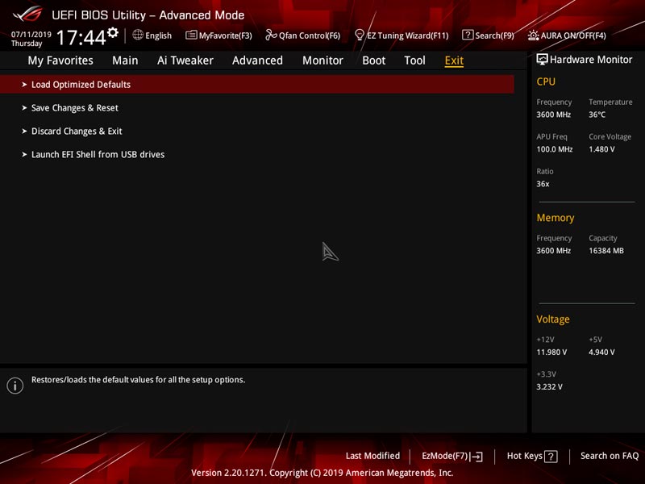This screenshot has height=484, width=645.
Task: Expand arrow beside Discard Changes & Exit
Action: pos(24,131)
